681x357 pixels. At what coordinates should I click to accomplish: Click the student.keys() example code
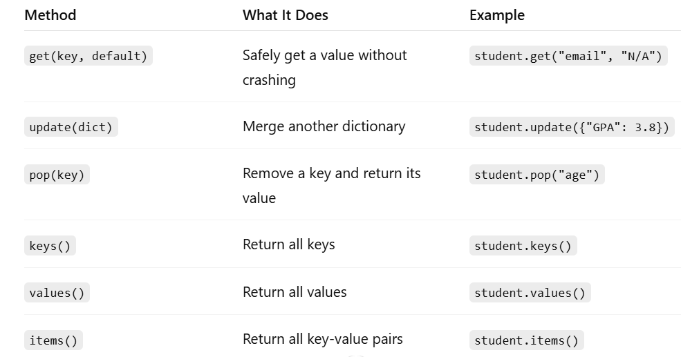523,246
